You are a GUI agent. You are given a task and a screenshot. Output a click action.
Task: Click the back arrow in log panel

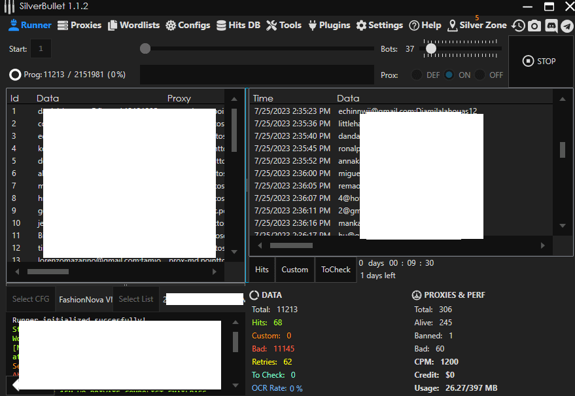click(x=15, y=385)
